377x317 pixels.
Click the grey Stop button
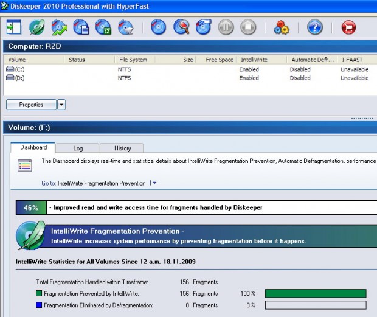click(x=248, y=27)
